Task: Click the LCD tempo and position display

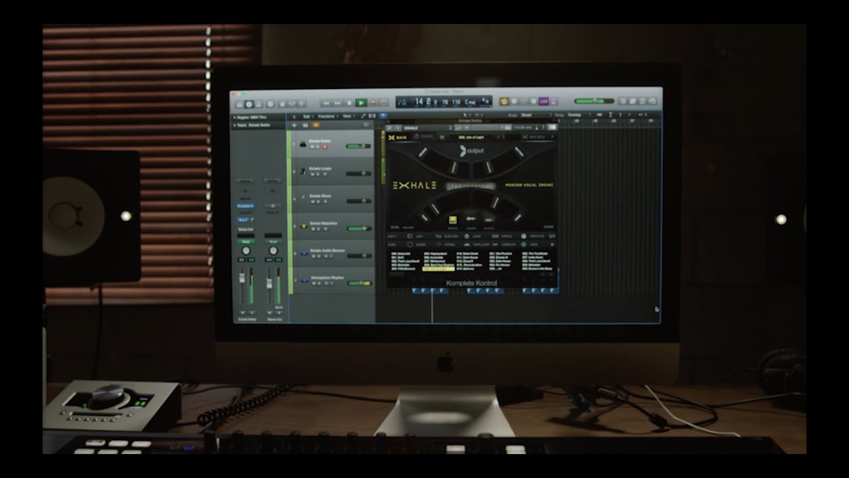Action: (x=444, y=102)
